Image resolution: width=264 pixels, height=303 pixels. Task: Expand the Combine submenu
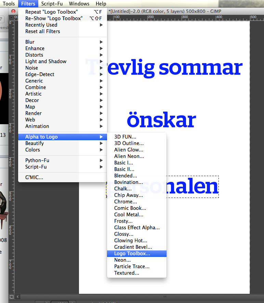point(63,87)
